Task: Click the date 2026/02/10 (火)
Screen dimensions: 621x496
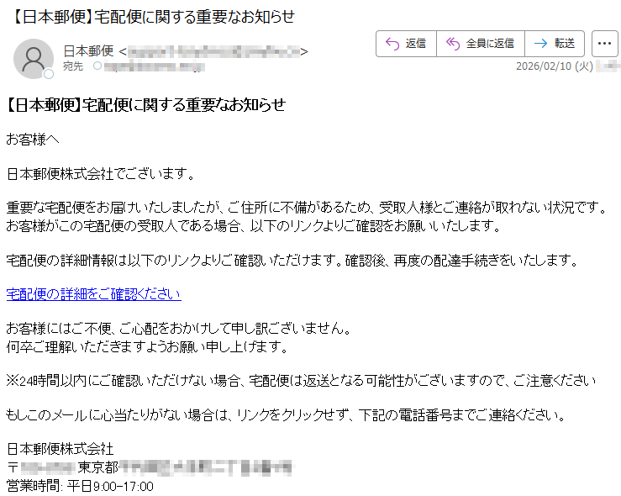Action: point(555,66)
